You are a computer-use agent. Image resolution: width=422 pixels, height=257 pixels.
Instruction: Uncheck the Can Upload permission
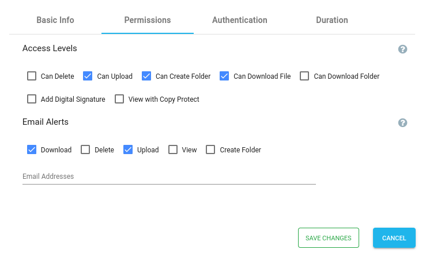(x=88, y=76)
